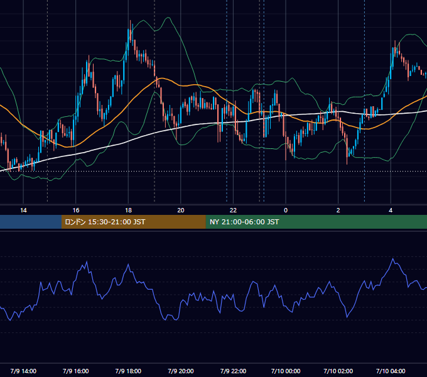Click the 7/10 00:00 date label
The image size is (427, 377).
[286, 371]
